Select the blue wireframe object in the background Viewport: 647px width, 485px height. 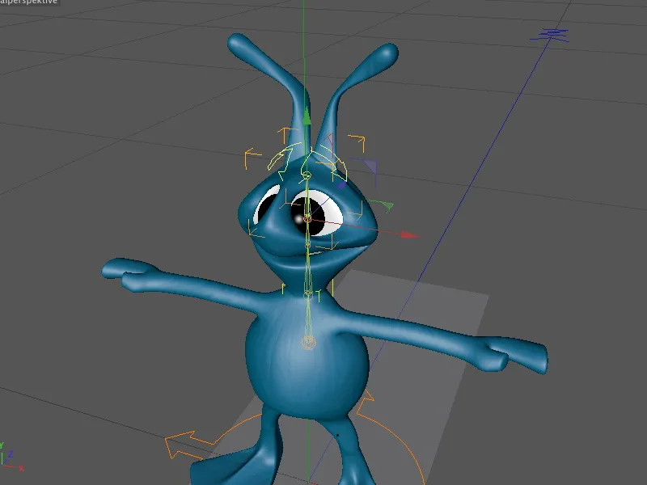[550, 35]
